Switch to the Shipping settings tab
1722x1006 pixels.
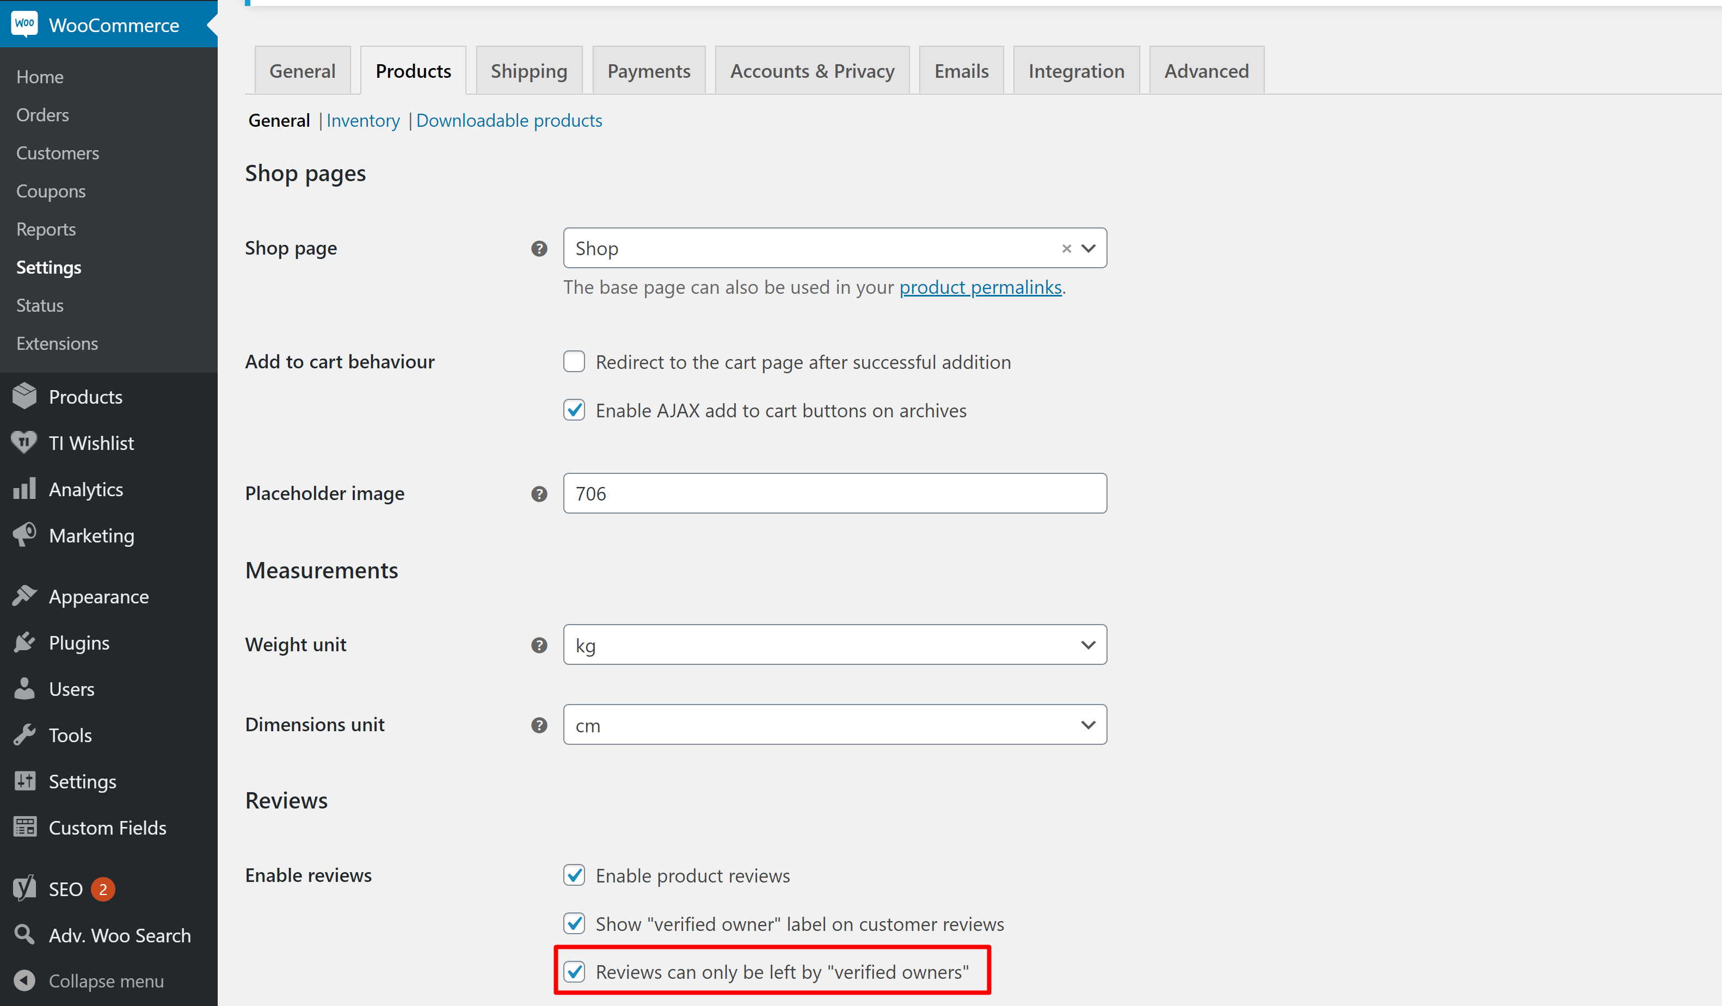pyautogui.click(x=528, y=70)
